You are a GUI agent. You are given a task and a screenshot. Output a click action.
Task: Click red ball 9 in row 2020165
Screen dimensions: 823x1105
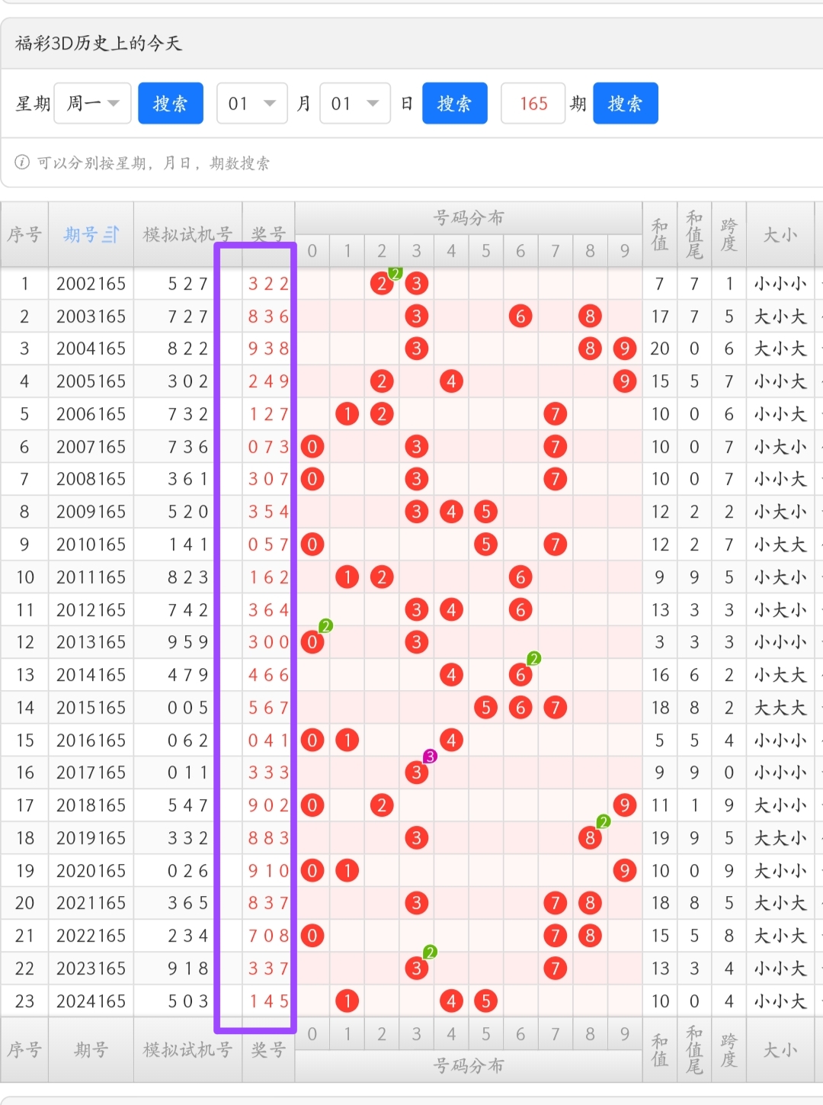point(625,871)
